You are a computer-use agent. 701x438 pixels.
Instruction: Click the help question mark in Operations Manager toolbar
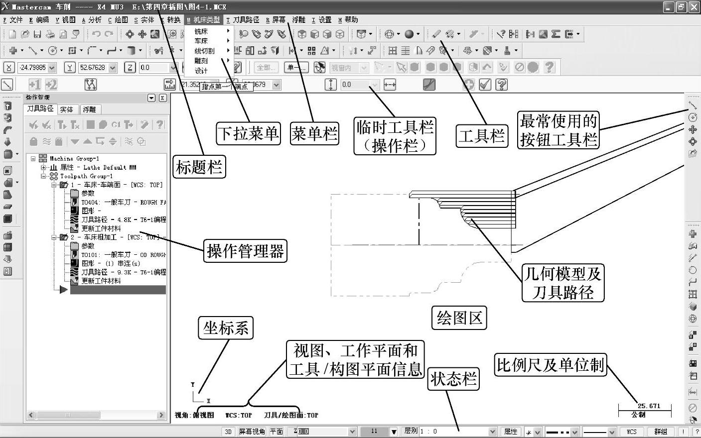(x=159, y=124)
